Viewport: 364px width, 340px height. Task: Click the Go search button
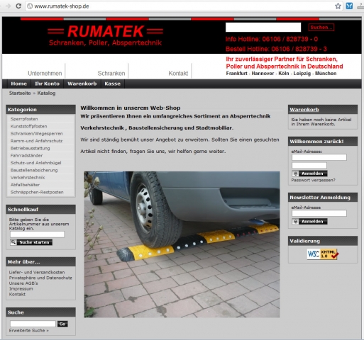click(x=62, y=324)
